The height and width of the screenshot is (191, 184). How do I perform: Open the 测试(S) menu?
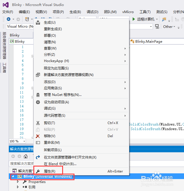162,12
